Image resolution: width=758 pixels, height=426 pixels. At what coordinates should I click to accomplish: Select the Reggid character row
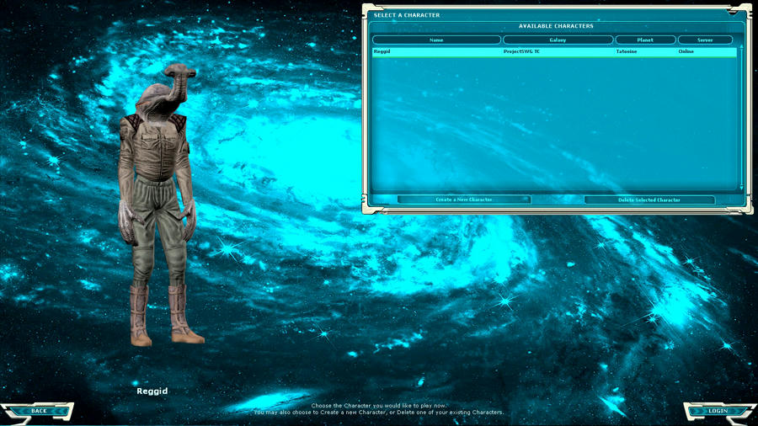click(x=554, y=51)
